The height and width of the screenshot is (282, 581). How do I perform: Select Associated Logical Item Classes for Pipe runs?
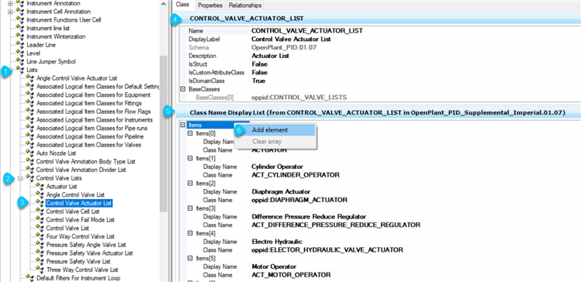(92, 128)
